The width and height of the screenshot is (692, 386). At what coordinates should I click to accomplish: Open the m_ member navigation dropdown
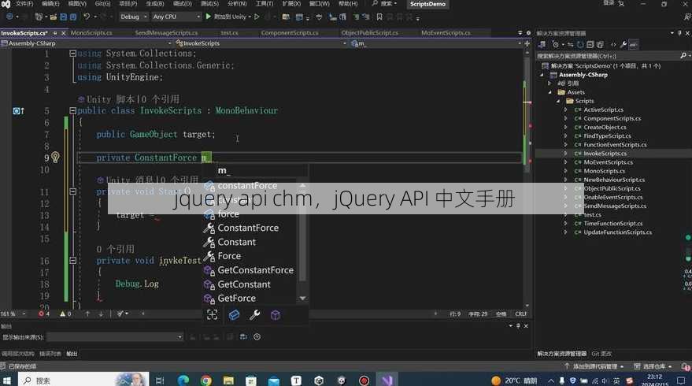click(x=436, y=43)
